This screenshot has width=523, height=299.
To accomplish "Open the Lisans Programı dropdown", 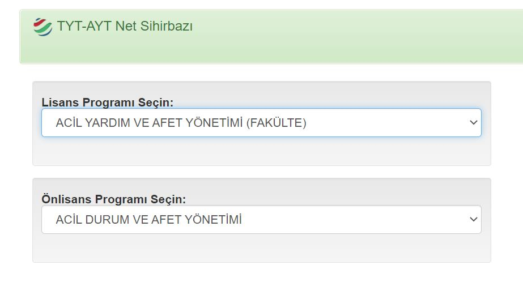I will click(x=261, y=123).
